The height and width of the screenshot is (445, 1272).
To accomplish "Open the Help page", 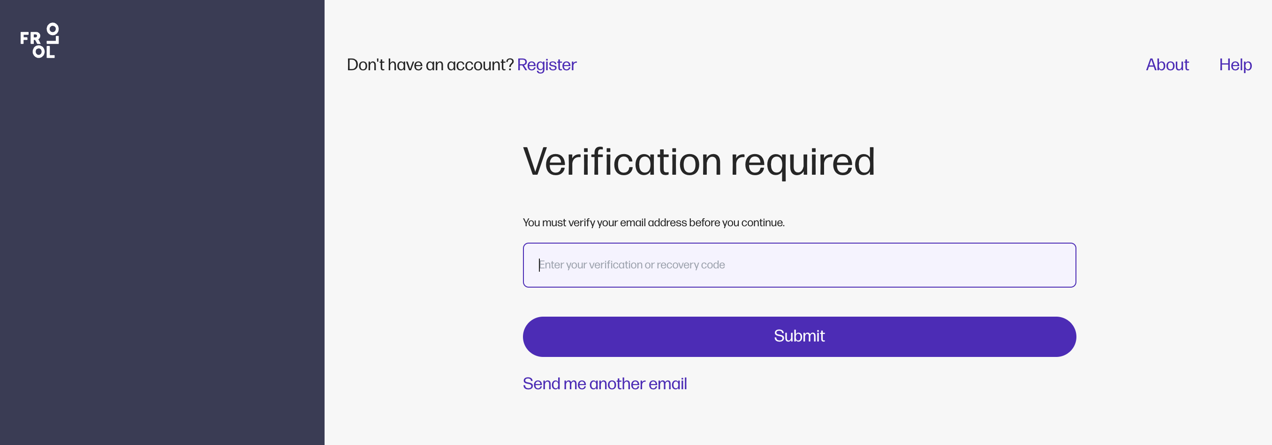I will coord(1234,65).
